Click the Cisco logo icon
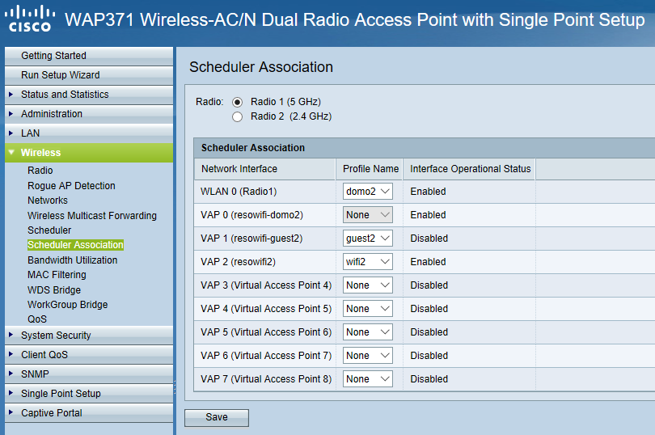The image size is (655, 435). tap(30, 19)
